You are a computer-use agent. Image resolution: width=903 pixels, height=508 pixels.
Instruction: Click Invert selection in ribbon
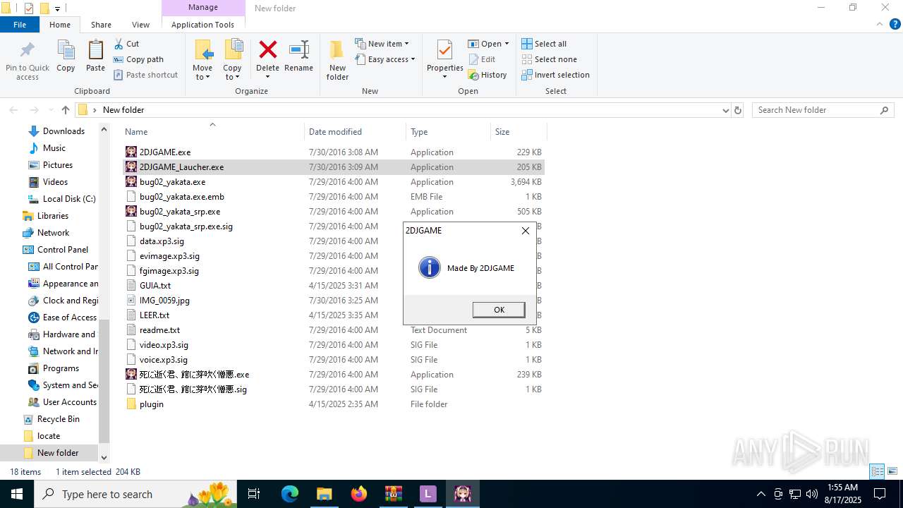[x=555, y=75]
